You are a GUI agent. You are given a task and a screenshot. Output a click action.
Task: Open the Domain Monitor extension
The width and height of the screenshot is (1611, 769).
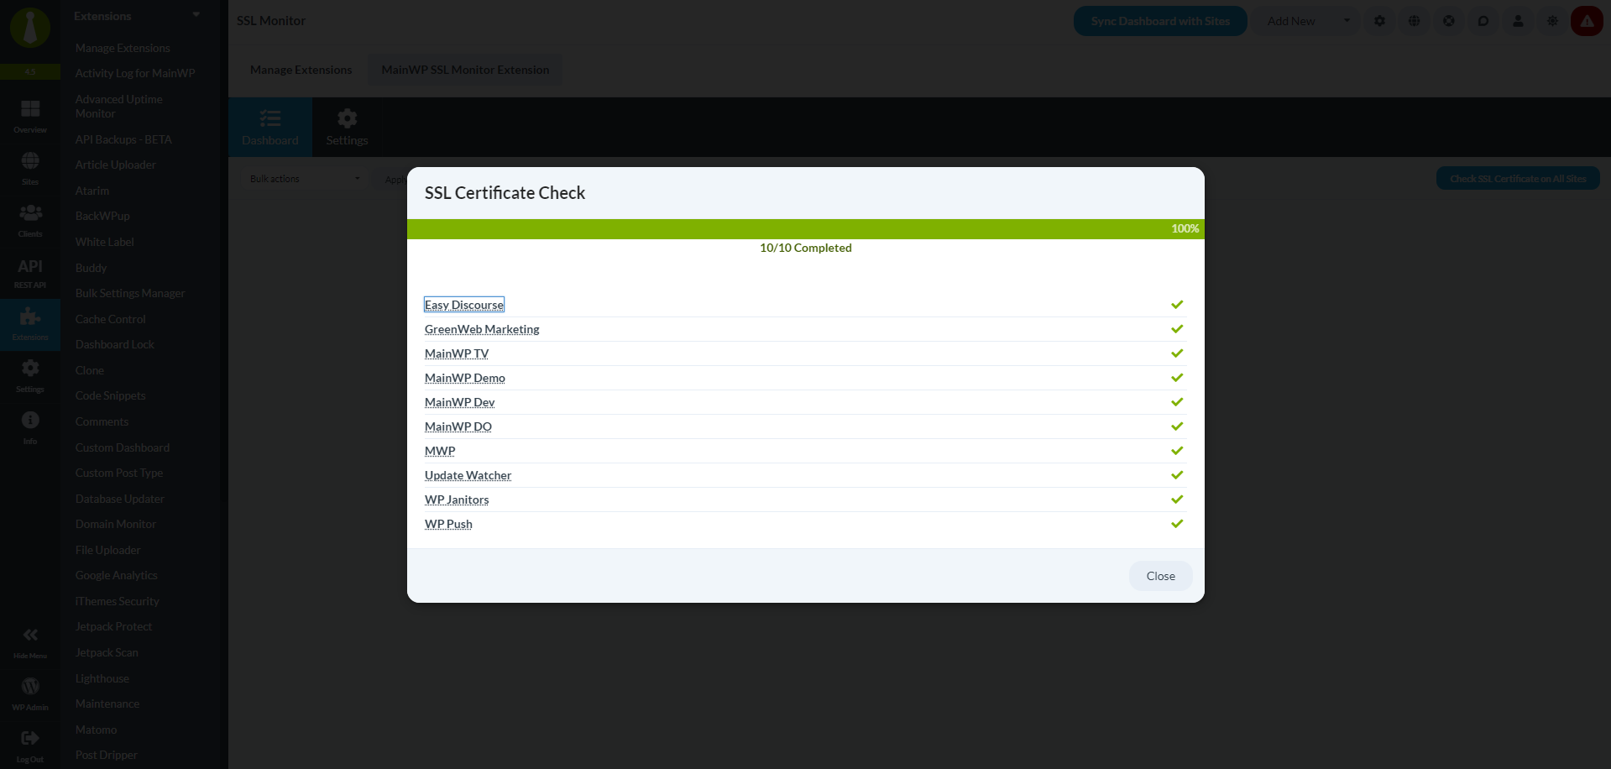pos(116,524)
